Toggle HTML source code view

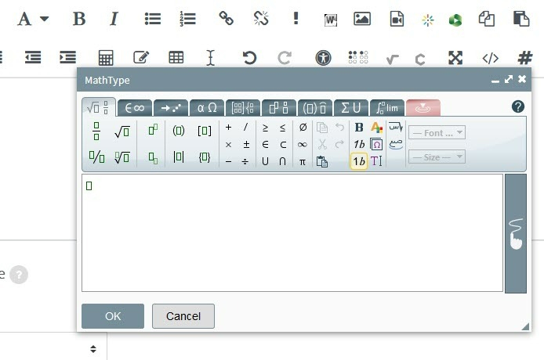click(490, 58)
